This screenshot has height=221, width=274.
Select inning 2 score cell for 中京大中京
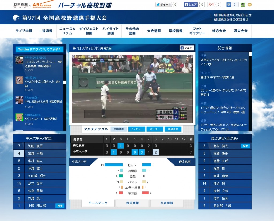[114, 152]
